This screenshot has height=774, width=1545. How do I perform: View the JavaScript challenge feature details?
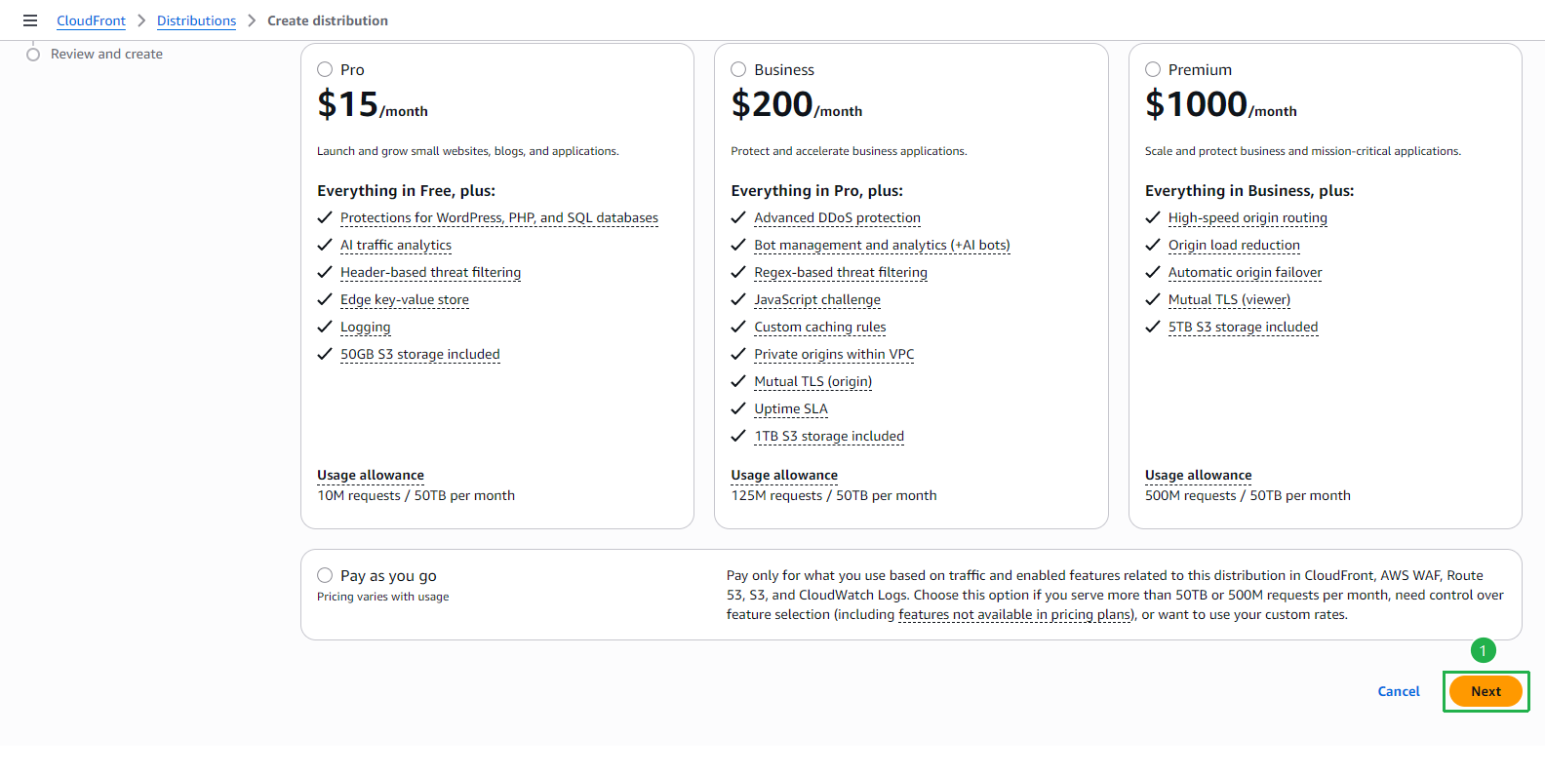pyautogui.click(x=817, y=299)
